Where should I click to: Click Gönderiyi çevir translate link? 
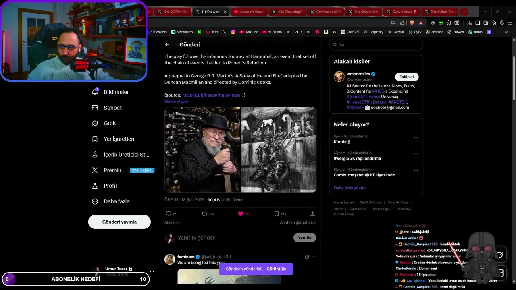(x=176, y=101)
